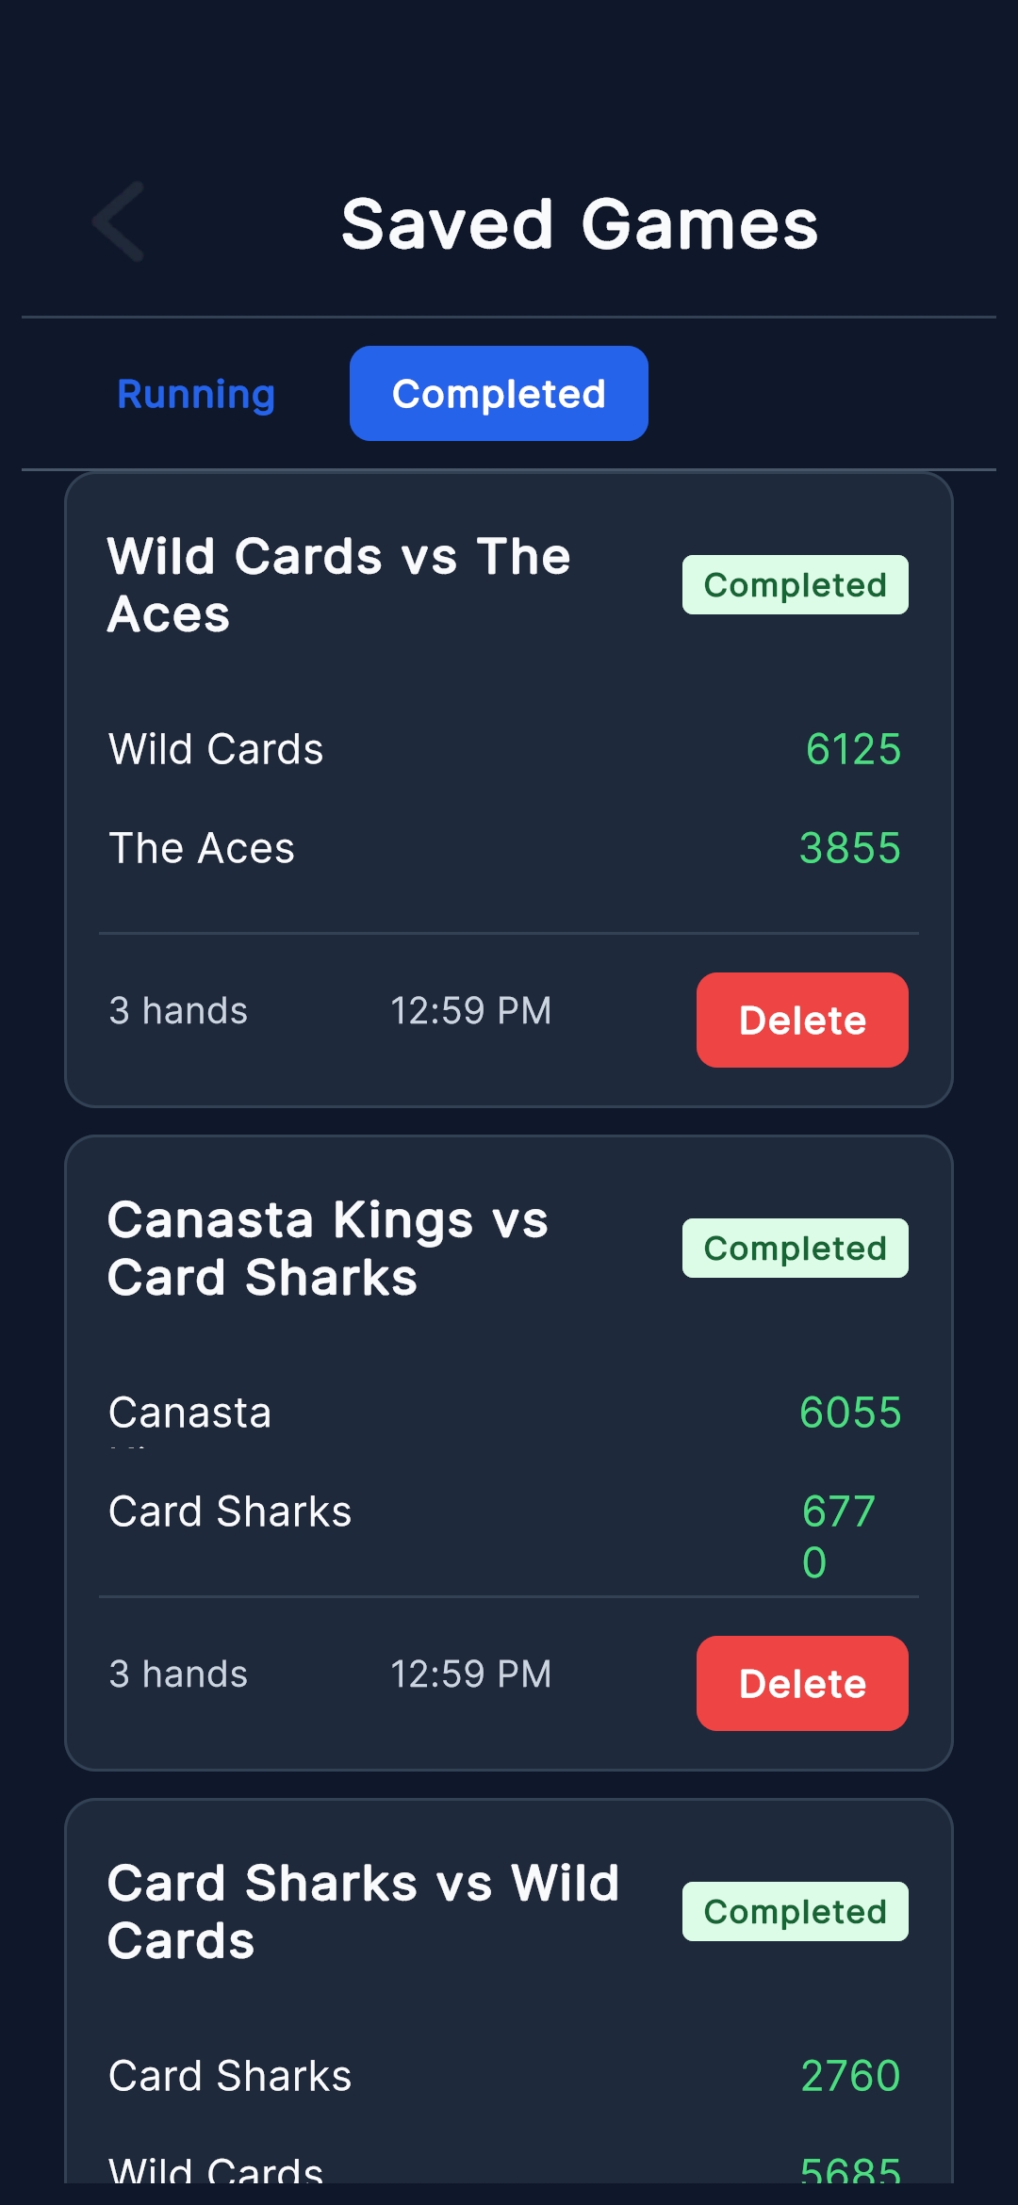This screenshot has width=1018, height=2205.
Task: Click the Card Sharks score of 2760
Action: pyautogui.click(x=850, y=2076)
